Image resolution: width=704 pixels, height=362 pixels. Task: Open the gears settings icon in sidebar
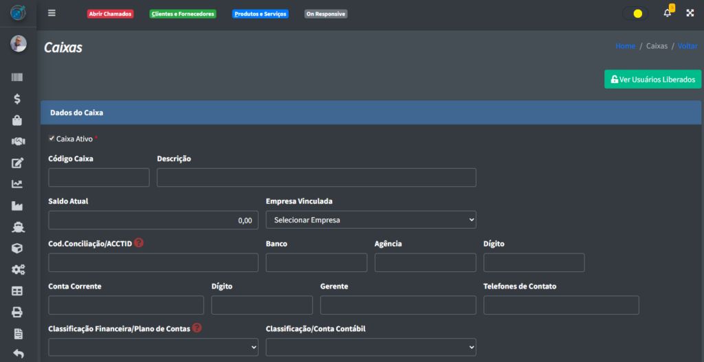point(18,270)
